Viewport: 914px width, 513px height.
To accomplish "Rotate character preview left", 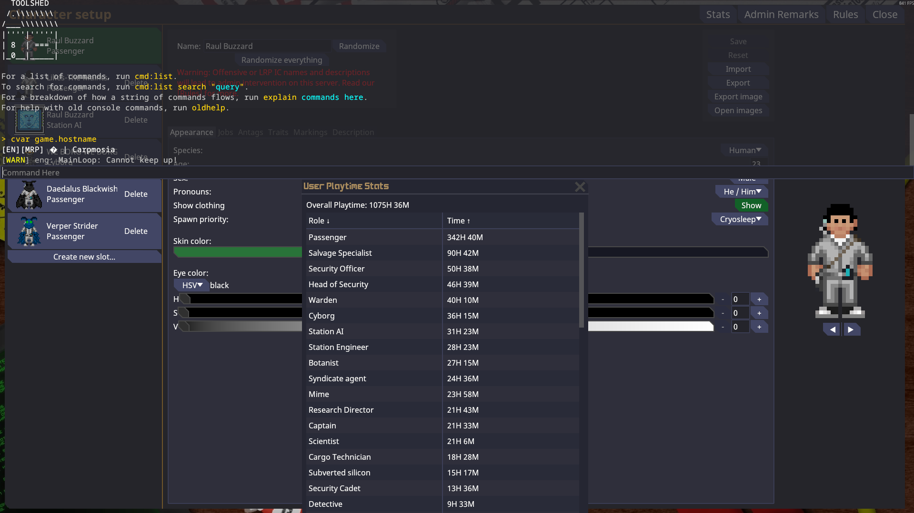I will [832, 329].
